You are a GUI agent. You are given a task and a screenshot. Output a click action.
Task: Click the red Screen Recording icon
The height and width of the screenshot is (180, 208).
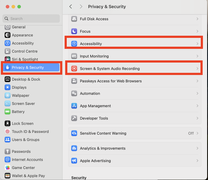pos(74,68)
